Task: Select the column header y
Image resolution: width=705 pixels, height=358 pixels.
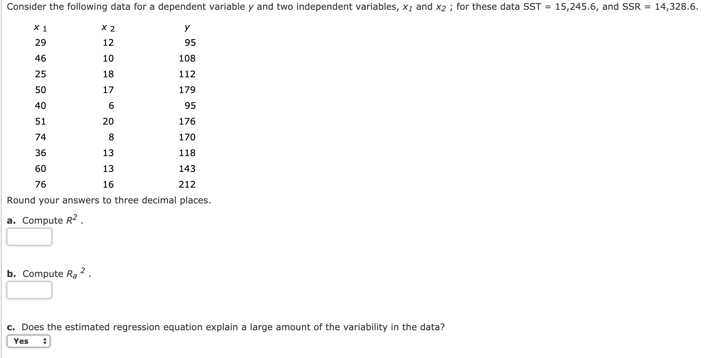Action: pos(188,27)
